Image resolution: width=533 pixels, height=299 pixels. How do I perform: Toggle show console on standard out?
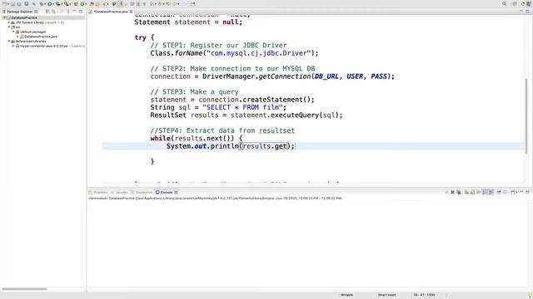[485, 192]
